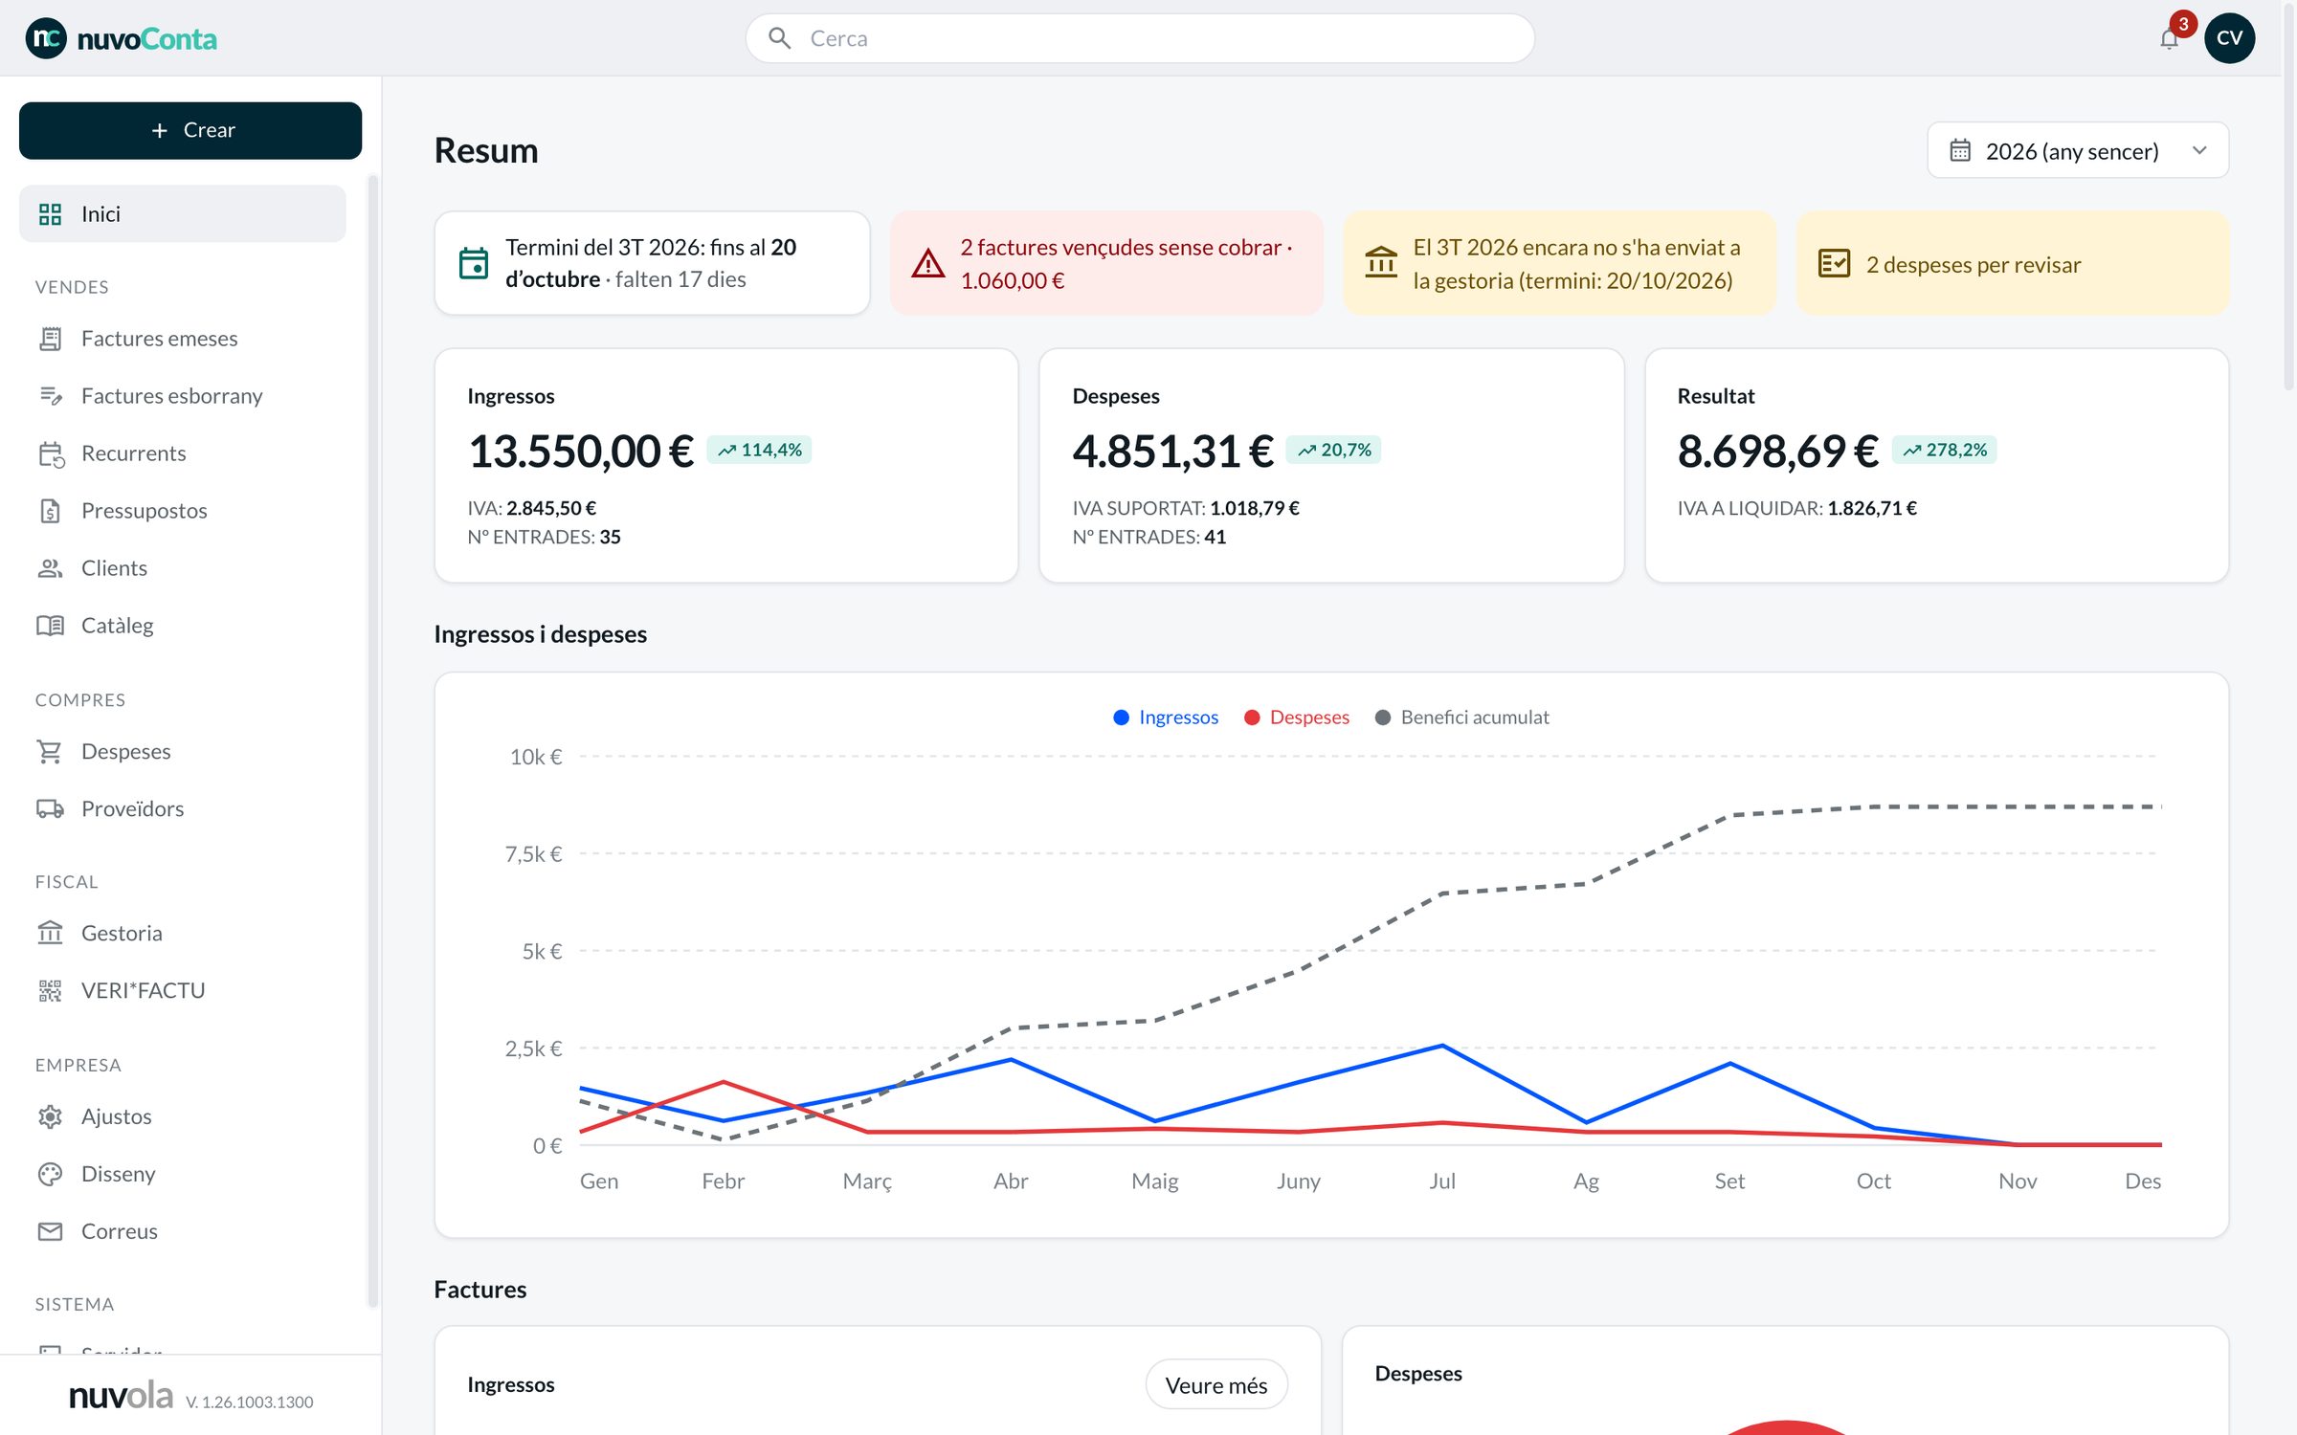Open Correus in the sidebar

coord(182,1231)
